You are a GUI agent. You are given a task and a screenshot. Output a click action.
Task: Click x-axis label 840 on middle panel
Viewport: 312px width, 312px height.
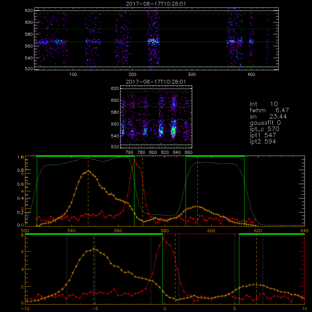177,153
